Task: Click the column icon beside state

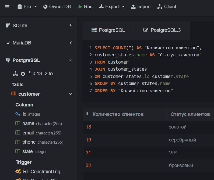Action: [17, 151]
